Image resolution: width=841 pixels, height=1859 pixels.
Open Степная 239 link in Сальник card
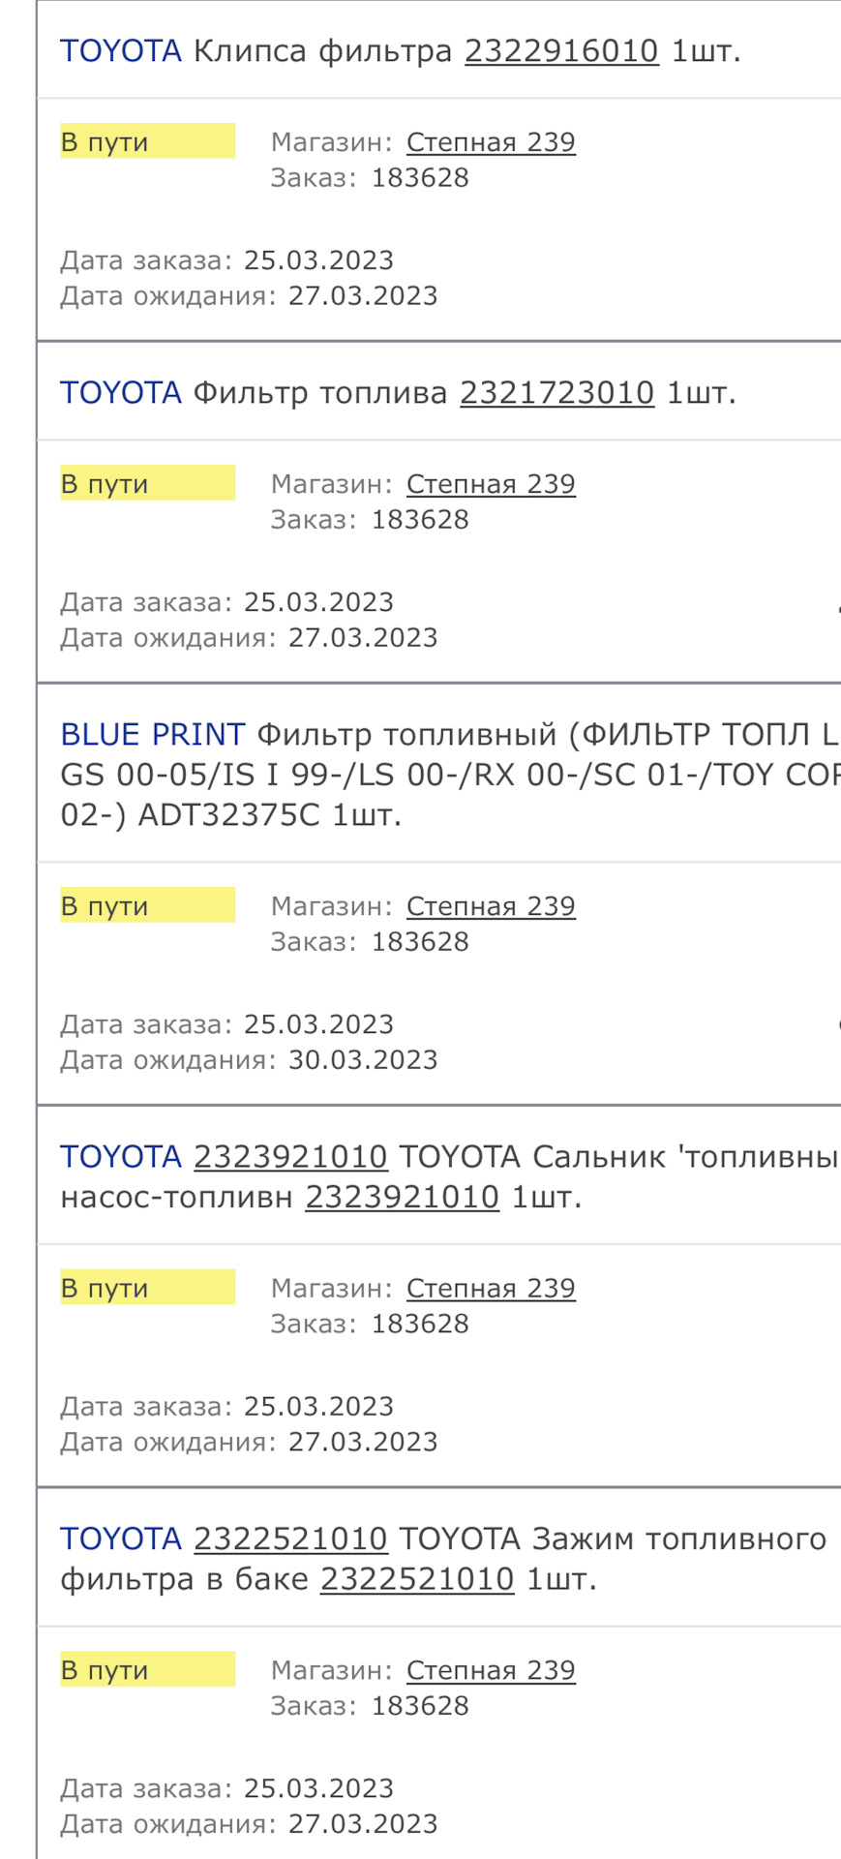pyautogui.click(x=491, y=1288)
